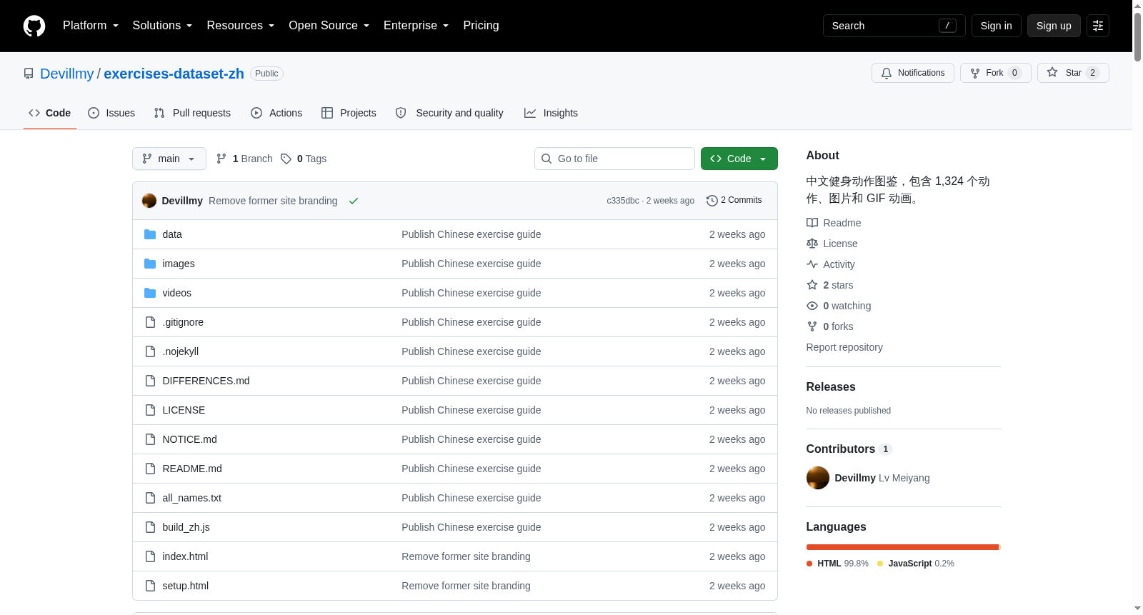
Task: Open the DIFFERENCES.md file
Action: click(206, 381)
